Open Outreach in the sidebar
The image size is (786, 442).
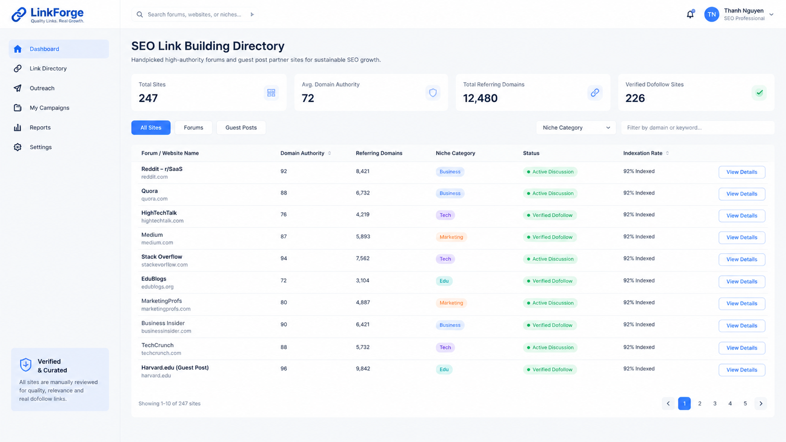(59, 88)
